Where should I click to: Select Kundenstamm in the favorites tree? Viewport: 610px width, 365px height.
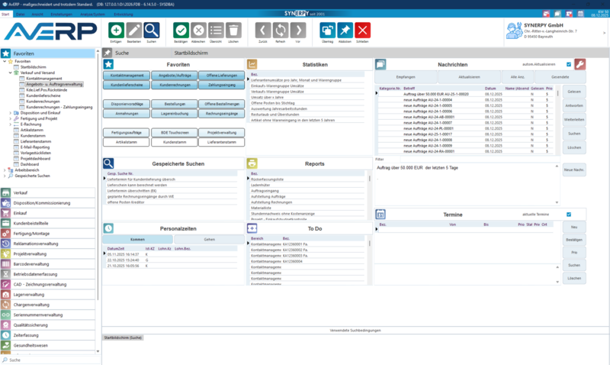(33, 135)
